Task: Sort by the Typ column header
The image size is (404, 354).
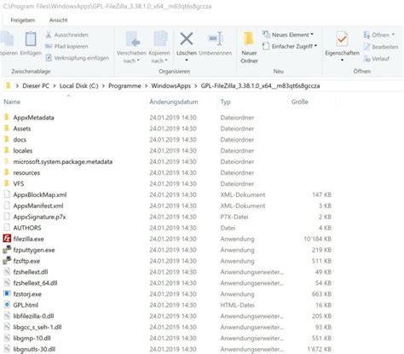Action: point(226,102)
